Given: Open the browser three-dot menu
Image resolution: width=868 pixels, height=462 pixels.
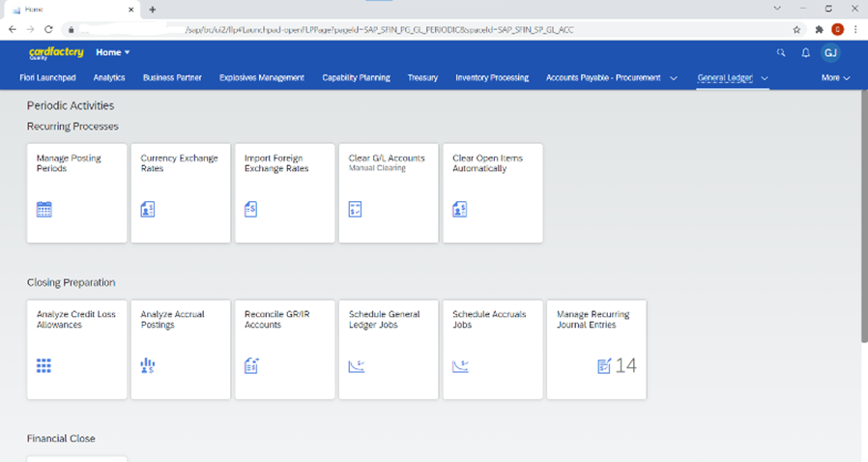Looking at the screenshot, I should 855,29.
